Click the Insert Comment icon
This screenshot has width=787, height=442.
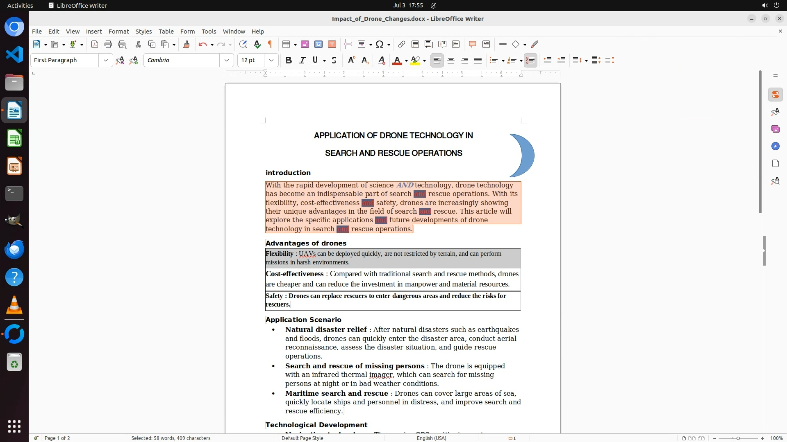[472, 44]
